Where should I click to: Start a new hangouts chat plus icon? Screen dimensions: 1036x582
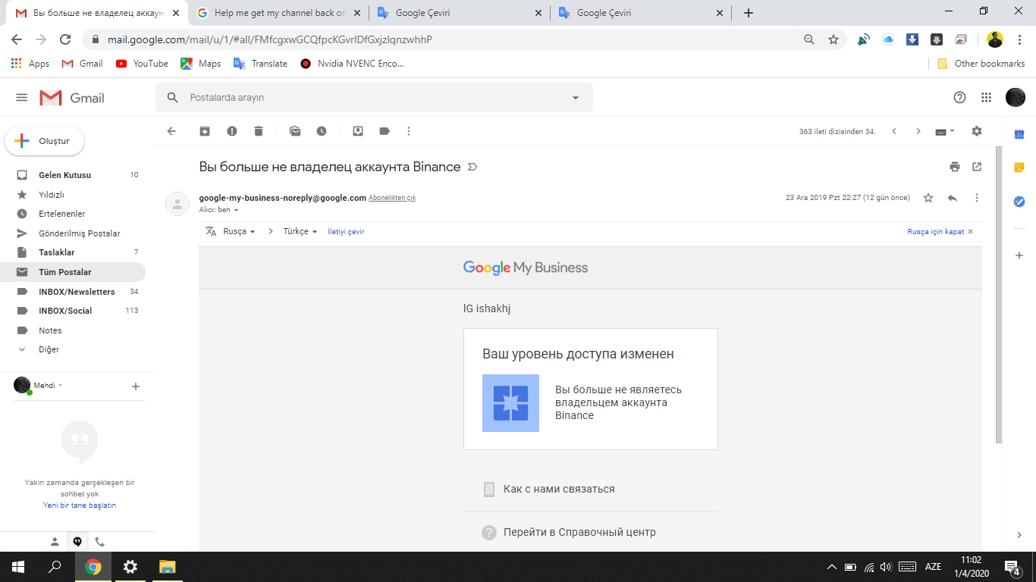pyautogui.click(x=136, y=386)
